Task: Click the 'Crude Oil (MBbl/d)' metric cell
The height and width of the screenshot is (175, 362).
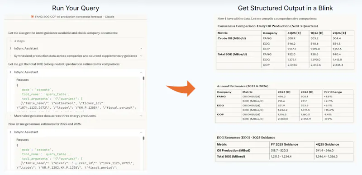Action: point(239,38)
